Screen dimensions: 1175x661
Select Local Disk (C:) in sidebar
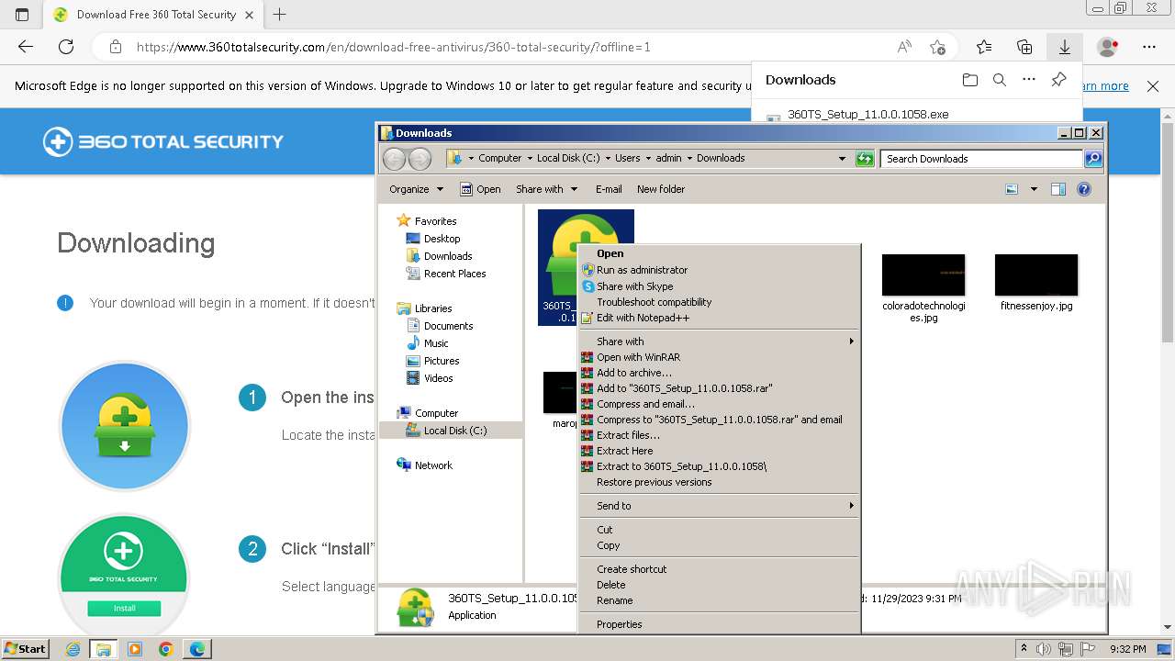click(x=454, y=431)
